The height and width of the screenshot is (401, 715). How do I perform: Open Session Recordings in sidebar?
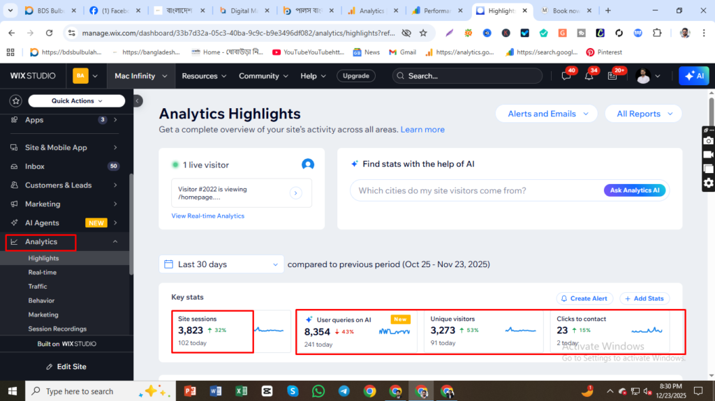[x=57, y=328]
